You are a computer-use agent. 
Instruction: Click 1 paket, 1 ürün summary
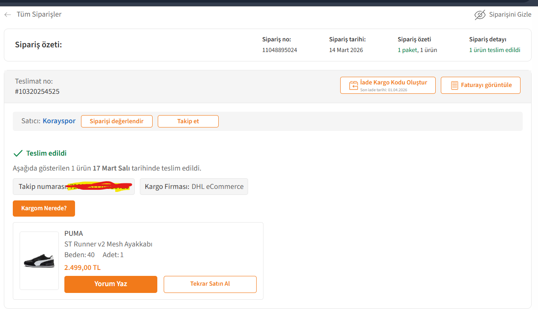(x=417, y=50)
